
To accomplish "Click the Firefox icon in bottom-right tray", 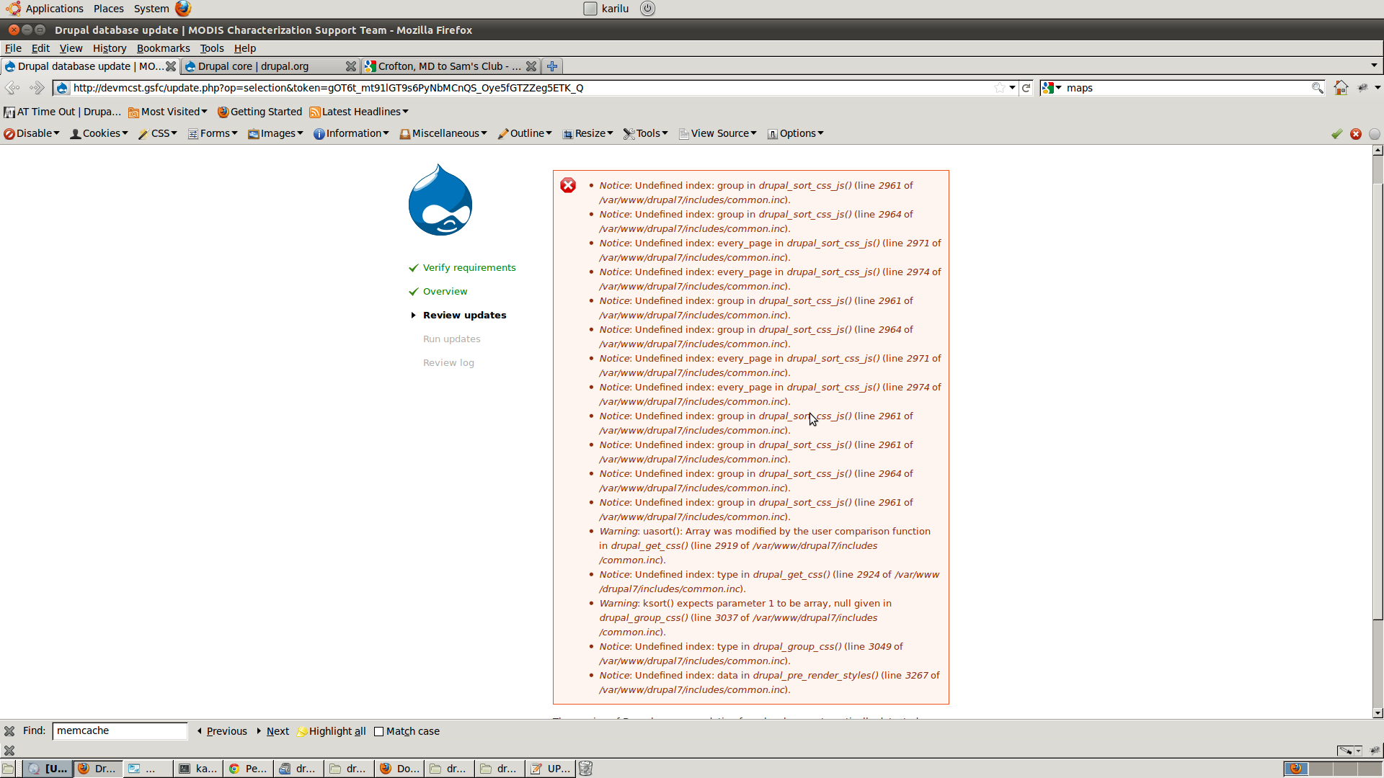I will [x=1295, y=769].
